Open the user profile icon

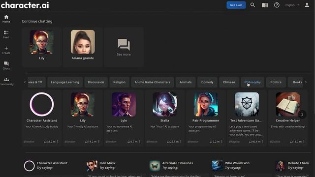point(307,5)
